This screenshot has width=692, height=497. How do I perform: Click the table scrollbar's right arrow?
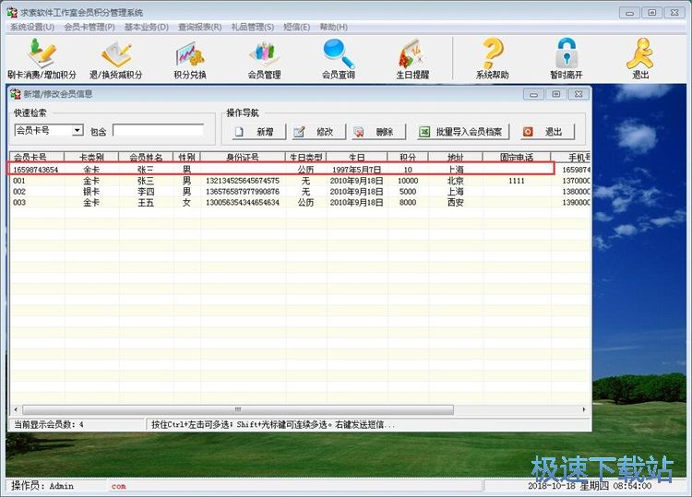(x=584, y=409)
